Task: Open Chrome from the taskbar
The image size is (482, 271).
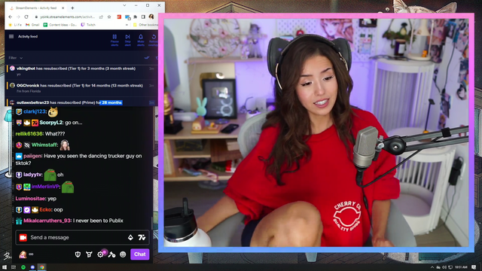Action: click(x=42, y=267)
